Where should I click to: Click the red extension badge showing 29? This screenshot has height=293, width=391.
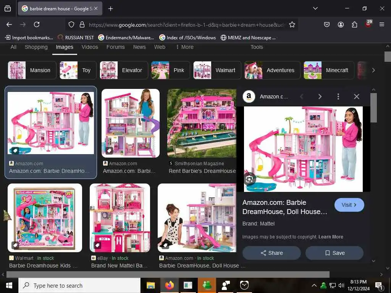(x=368, y=23)
